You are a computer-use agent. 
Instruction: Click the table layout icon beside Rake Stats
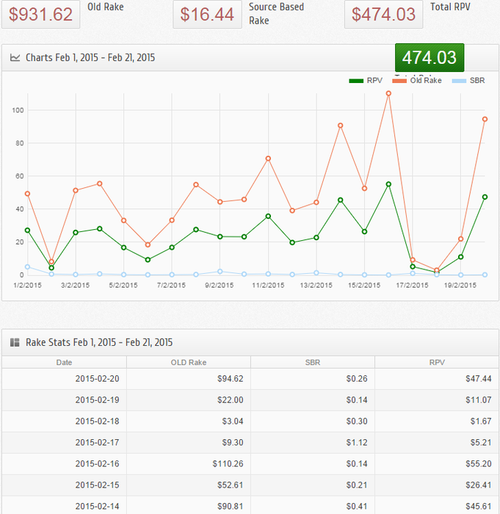15,343
